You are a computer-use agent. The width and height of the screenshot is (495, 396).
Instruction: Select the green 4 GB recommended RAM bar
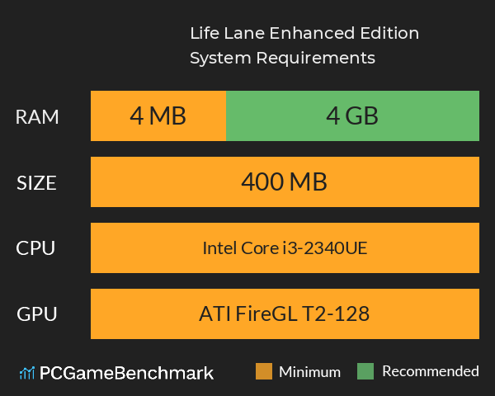[x=352, y=116]
